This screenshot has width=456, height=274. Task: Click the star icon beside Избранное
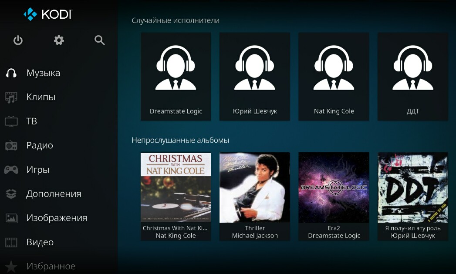(x=11, y=267)
